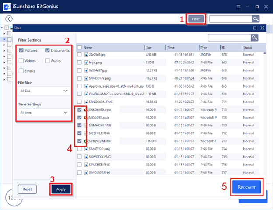The width and height of the screenshot is (273, 210).
Task: Enable the Emails filter checkbox
Action: [x=21, y=71]
